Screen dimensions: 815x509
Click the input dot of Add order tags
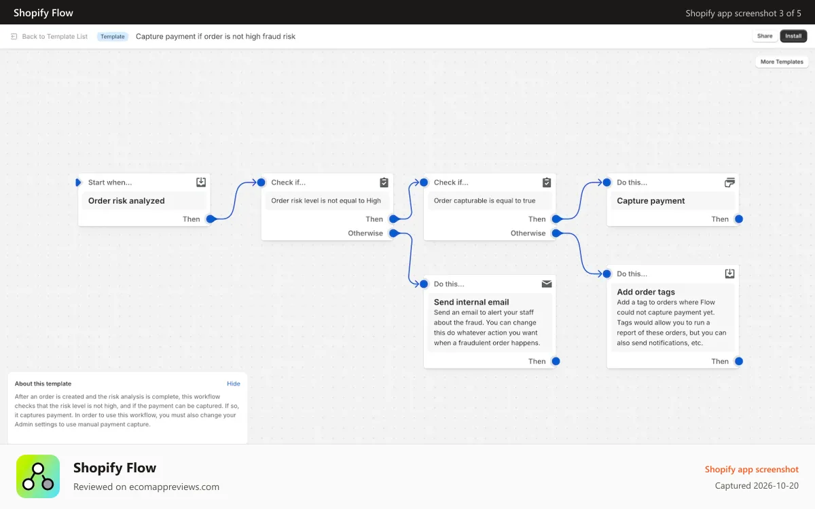tap(606, 274)
